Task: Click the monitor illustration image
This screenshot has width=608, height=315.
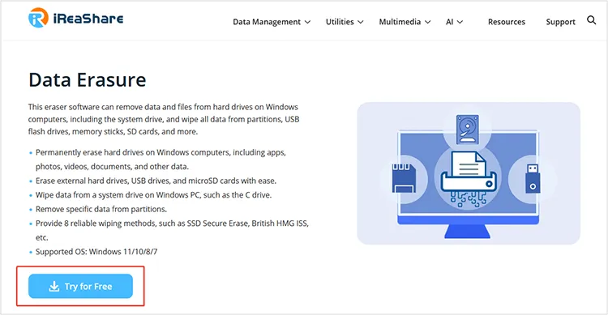Action: (x=469, y=173)
